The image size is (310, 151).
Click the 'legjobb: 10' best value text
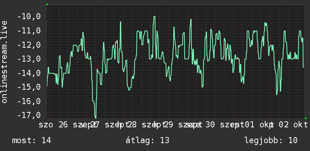[x=271, y=140]
